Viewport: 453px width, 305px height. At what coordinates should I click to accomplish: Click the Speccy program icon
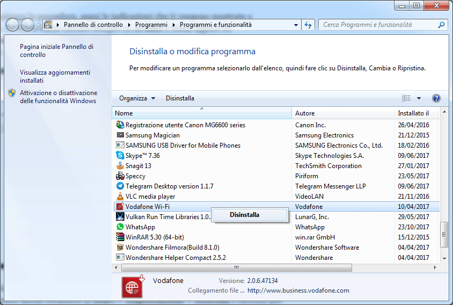(120, 176)
